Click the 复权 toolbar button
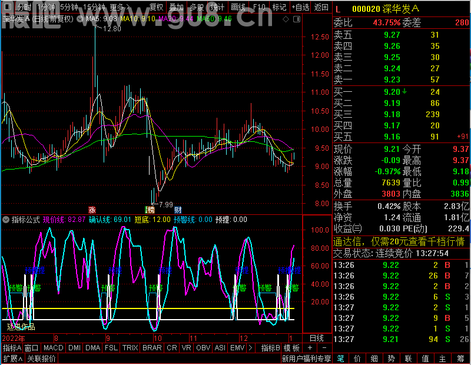 click(156, 7)
